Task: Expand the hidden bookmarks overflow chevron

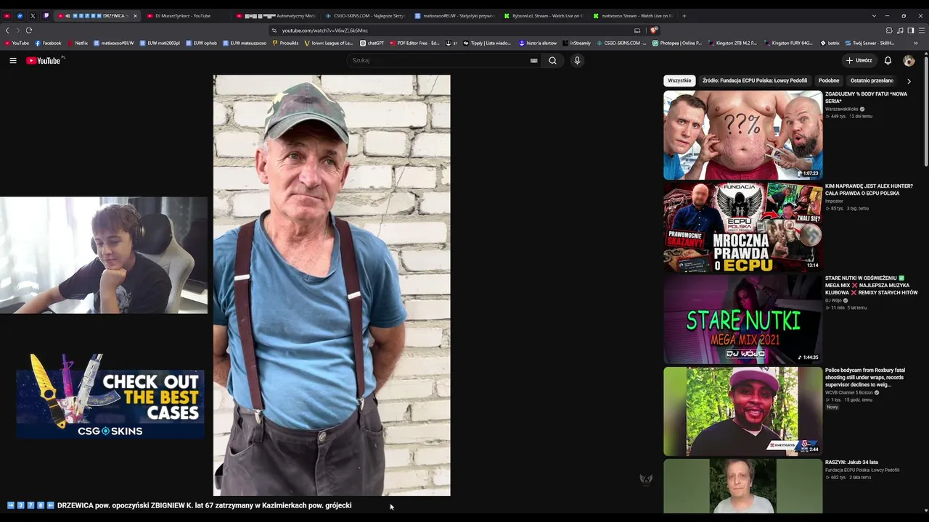Action: click(916, 43)
